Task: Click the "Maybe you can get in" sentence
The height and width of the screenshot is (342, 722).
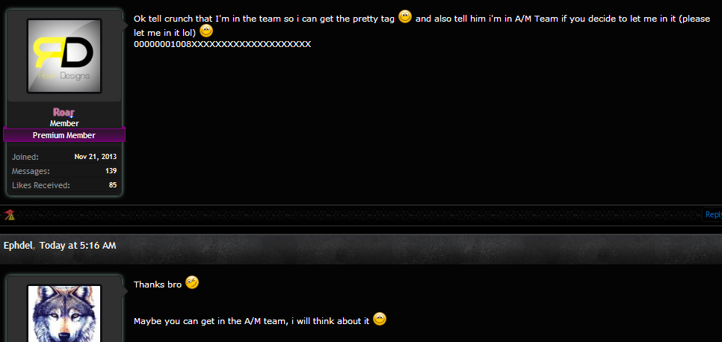Action: coord(252,321)
